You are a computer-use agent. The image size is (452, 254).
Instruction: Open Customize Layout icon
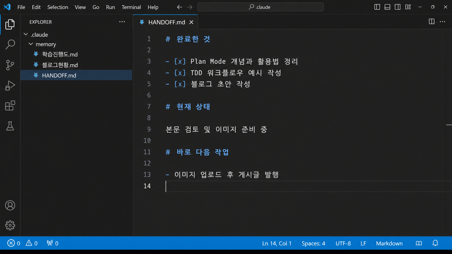[x=408, y=7]
